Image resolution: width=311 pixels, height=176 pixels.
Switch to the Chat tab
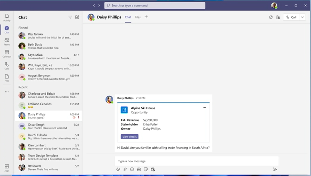pos(128,17)
